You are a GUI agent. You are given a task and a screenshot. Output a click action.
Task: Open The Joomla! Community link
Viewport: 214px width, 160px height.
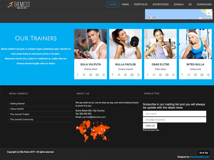(22, 119)
